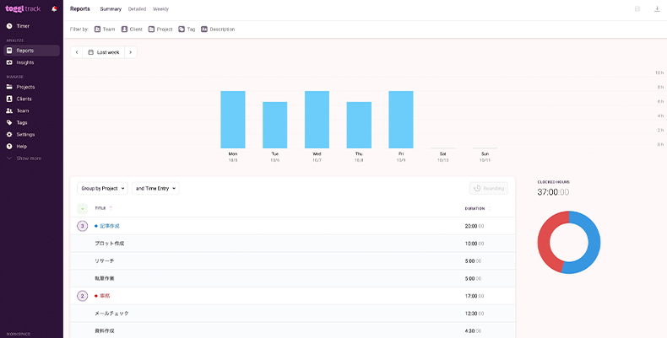
Task: Filter by Description
Action: click(x=218, y=30)
